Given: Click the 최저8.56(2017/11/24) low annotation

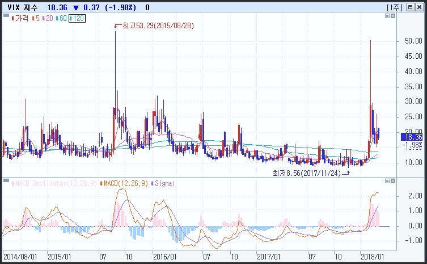Looking at the screenshot, I should [307, 173].
